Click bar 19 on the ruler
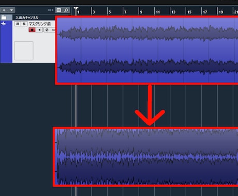The height and width of the screenshot is (196, 238). coord(221,12)
